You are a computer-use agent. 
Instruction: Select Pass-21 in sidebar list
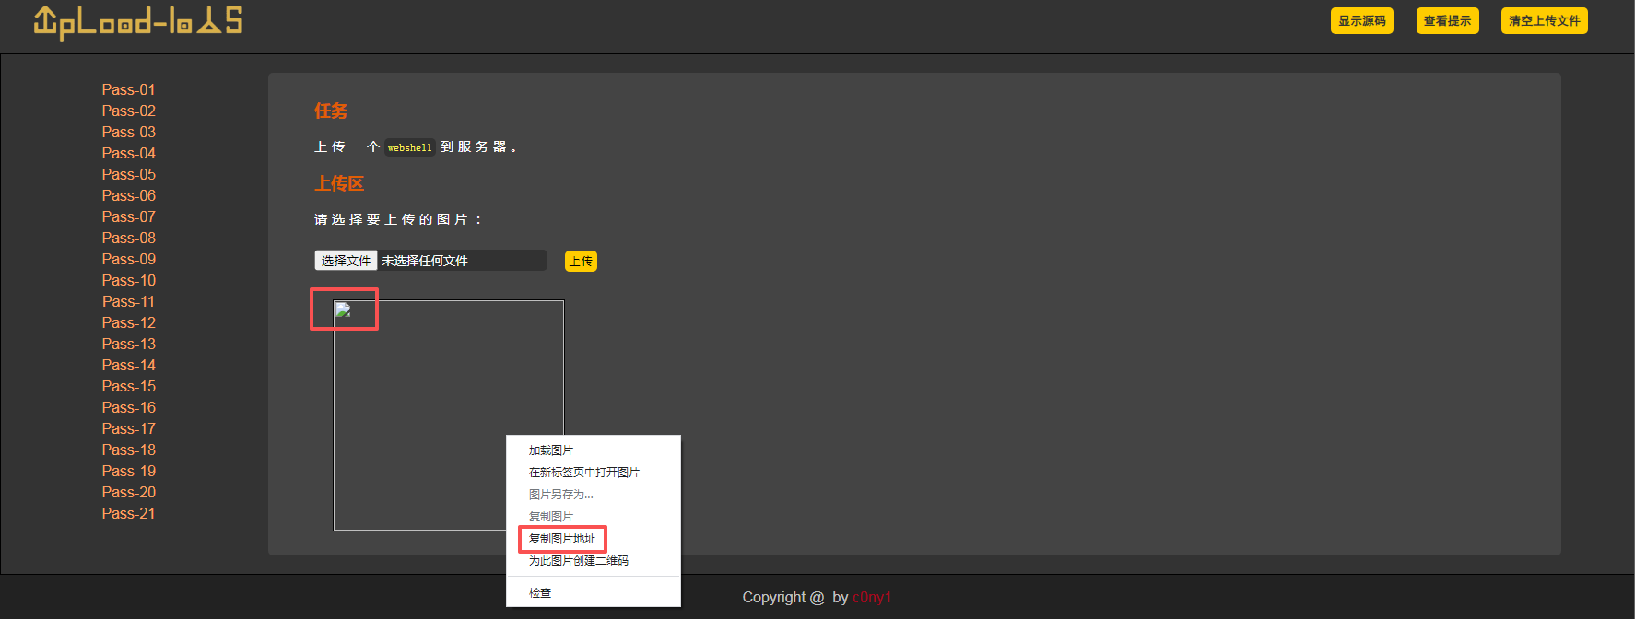click(128, 513)
